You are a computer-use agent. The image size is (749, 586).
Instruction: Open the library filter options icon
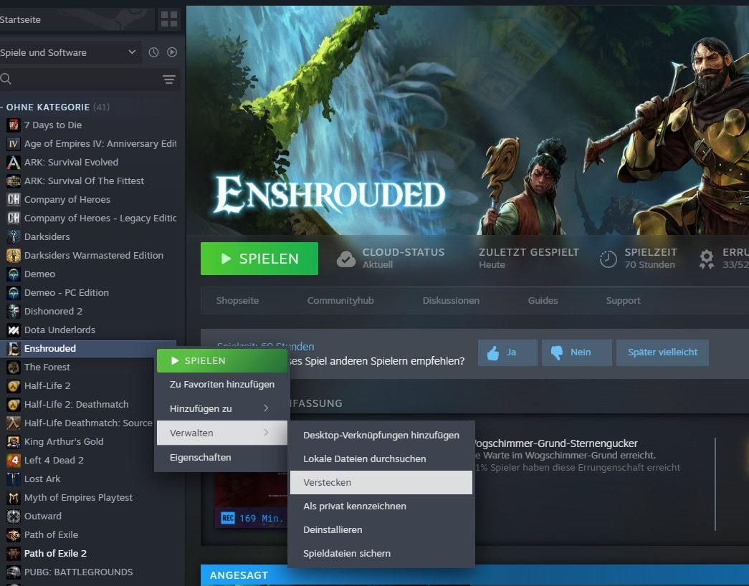pos(168,79)
